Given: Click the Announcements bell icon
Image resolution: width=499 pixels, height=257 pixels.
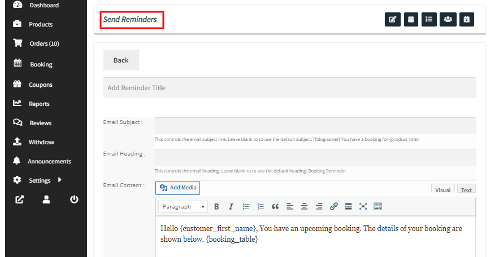Looking at the screenshot, I should pos(16,161).
